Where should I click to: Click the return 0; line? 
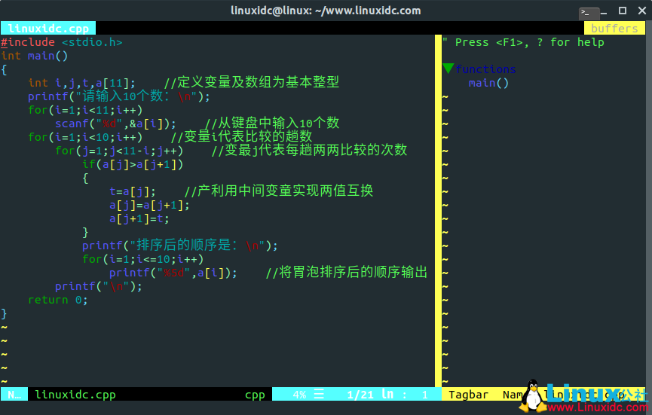(58, 300)
